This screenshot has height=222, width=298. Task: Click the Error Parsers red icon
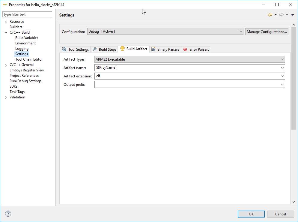(x=185, y=49)
